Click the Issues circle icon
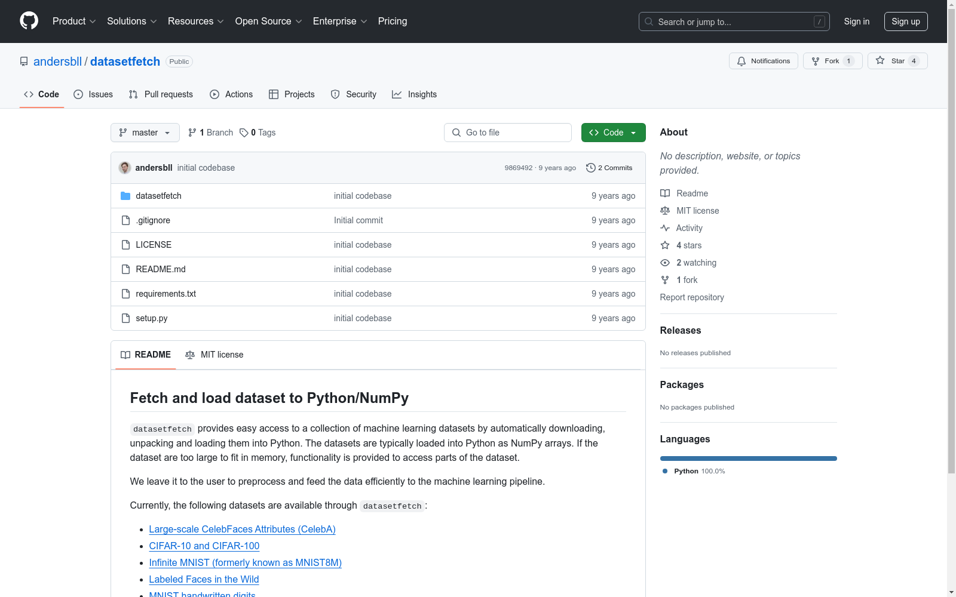This screenshot has width=956, height=597. click(78, 94)
